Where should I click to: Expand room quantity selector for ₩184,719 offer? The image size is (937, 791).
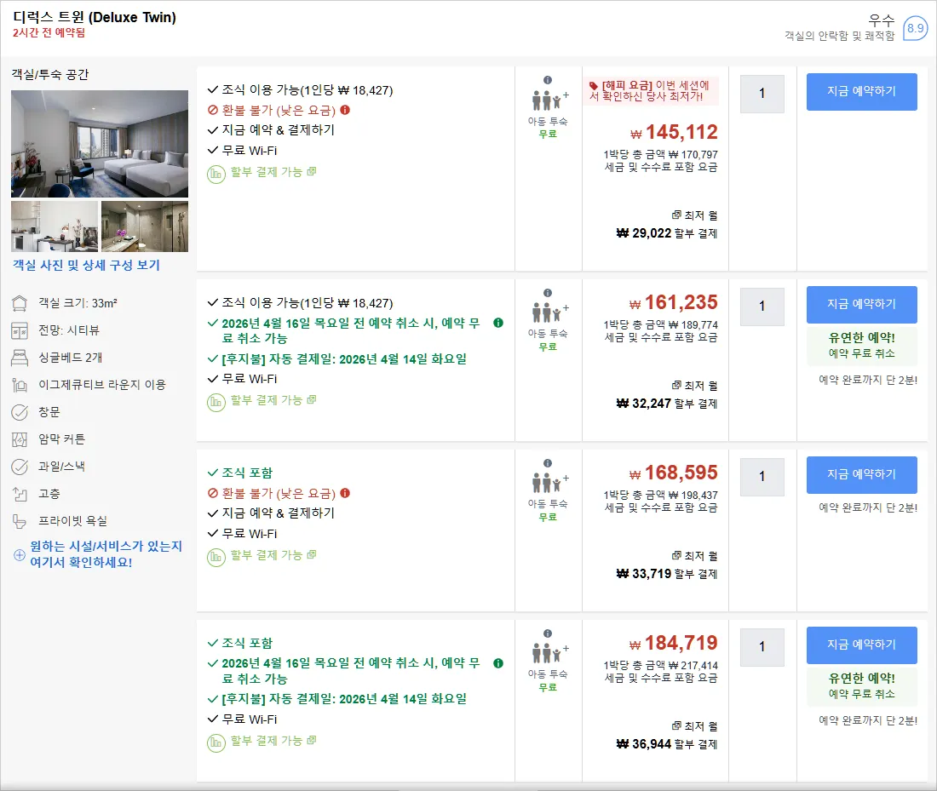[762, 647]
